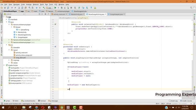Expand the values folder node
Screen dimensions: 196x110
(9, 63)
